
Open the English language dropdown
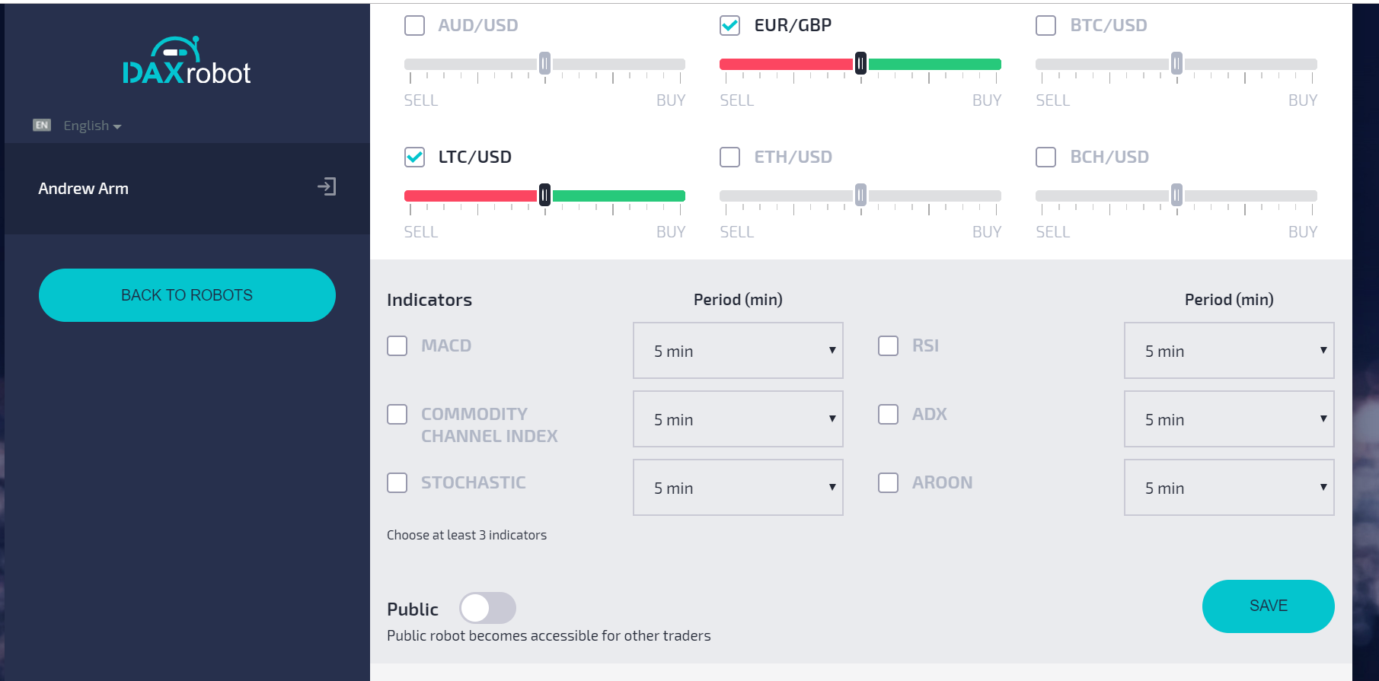click(x=92, y=126)
